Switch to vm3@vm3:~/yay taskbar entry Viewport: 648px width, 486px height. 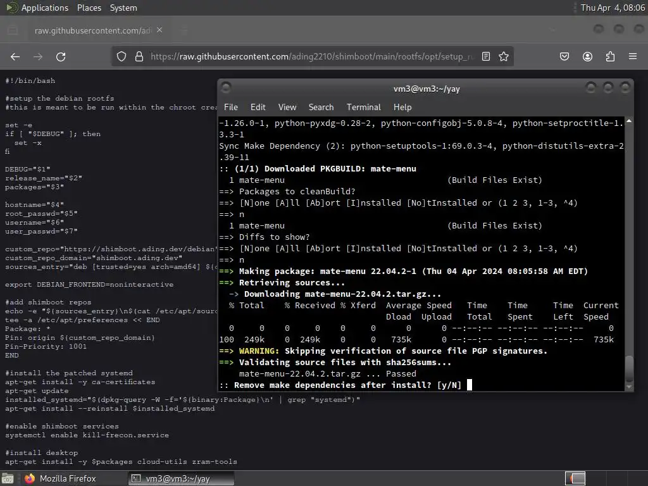[x=181, y=478]
